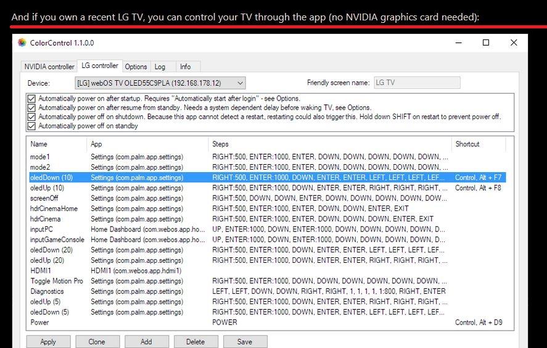547x348 pixels.
Task: Click the Steps column header
Action: point(330,144)
